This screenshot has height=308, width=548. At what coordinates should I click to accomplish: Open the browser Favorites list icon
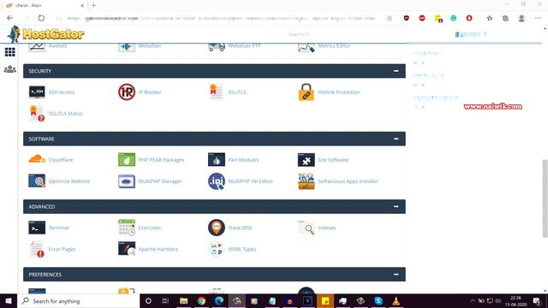[x=489, y=18]
